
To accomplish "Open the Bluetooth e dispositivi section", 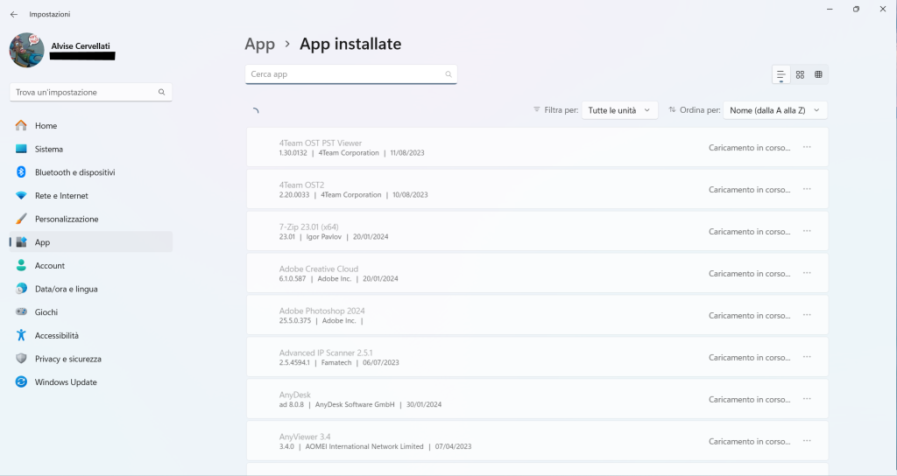I will tap(74, 172).
